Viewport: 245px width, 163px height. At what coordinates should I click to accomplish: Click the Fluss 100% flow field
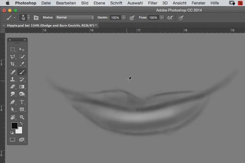(x=153, y=18)
